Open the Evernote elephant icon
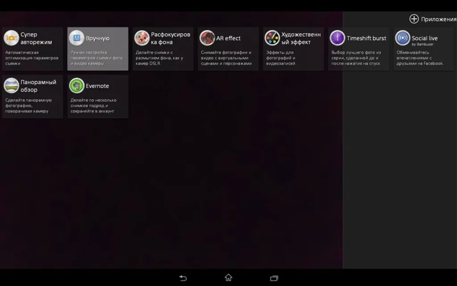457x286 pixels. [x=76, y=86]
